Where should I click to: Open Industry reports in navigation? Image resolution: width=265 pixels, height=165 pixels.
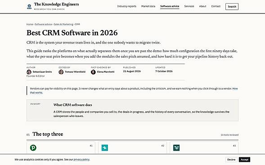(x=127, y=6)
